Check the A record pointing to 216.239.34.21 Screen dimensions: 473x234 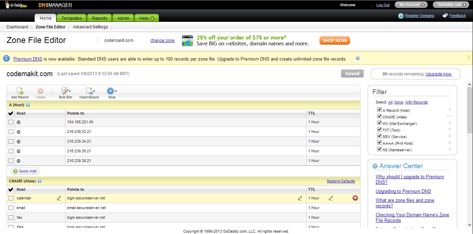click(x=11, y=141)
